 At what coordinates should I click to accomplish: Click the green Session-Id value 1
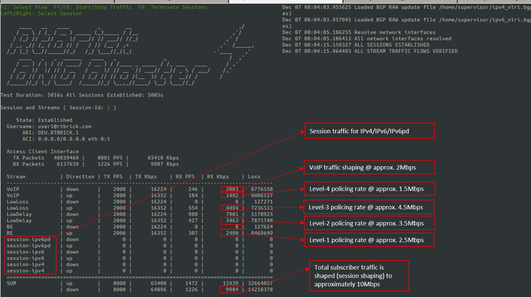pyautogui.click(x=108, y=108)
